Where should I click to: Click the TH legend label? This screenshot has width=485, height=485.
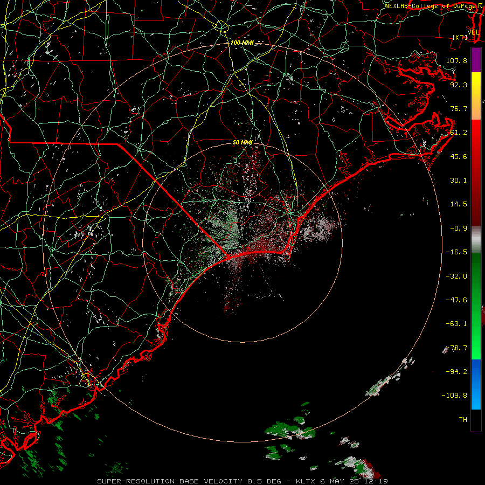coord(463,420)
